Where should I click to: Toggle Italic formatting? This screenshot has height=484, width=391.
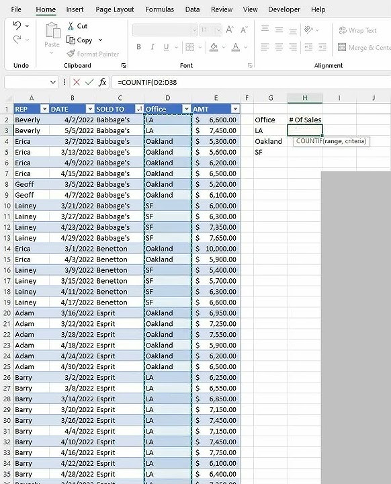point(153,47)
